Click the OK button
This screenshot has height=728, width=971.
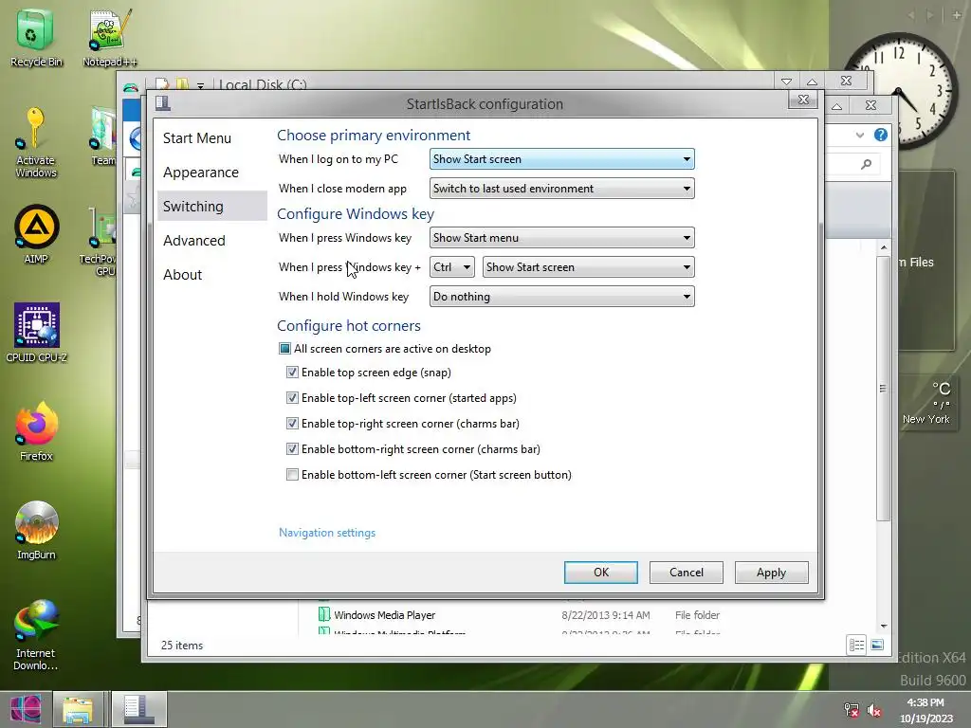pyautogui.click(x=600, y=573)
